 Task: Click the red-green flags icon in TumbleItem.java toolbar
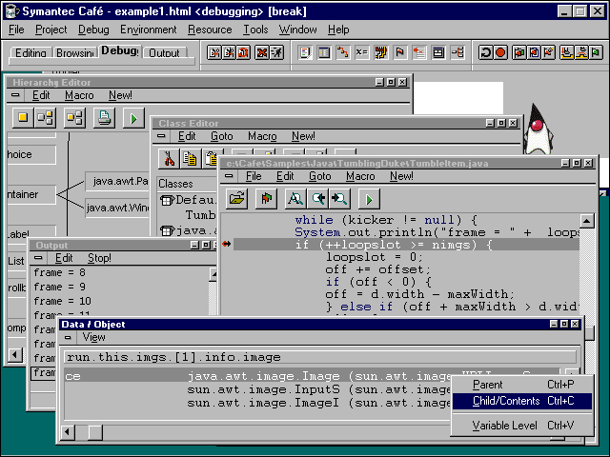point(266,199)
